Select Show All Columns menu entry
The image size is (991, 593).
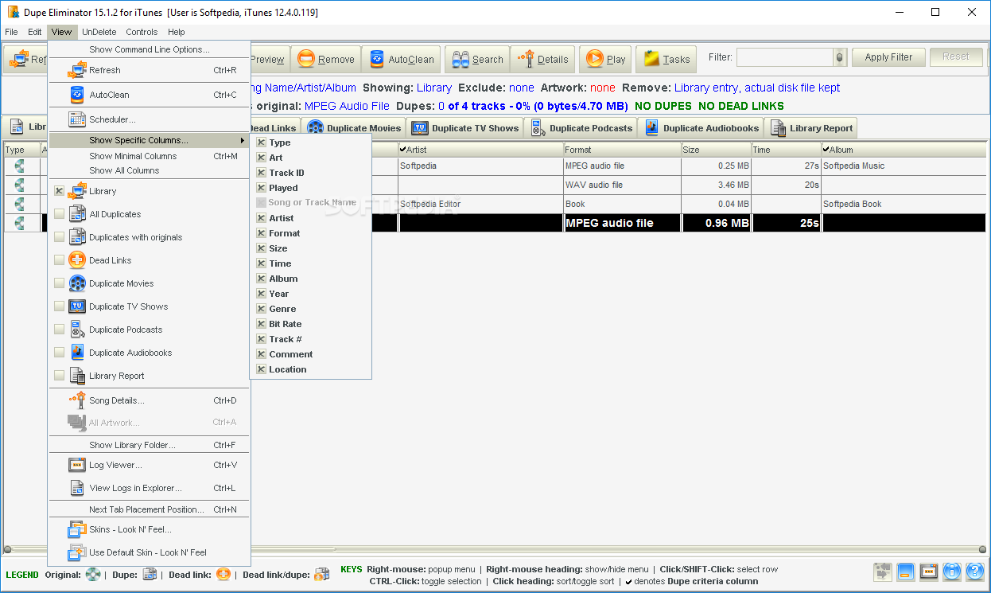[x=149, y=170]
